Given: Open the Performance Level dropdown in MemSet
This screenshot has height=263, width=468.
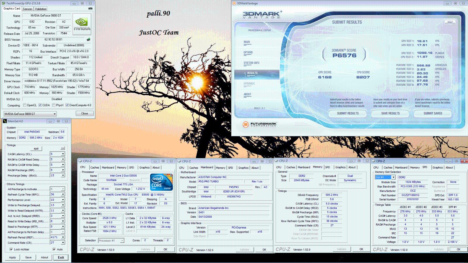Looking at the screenshot, I should [63, 200].
